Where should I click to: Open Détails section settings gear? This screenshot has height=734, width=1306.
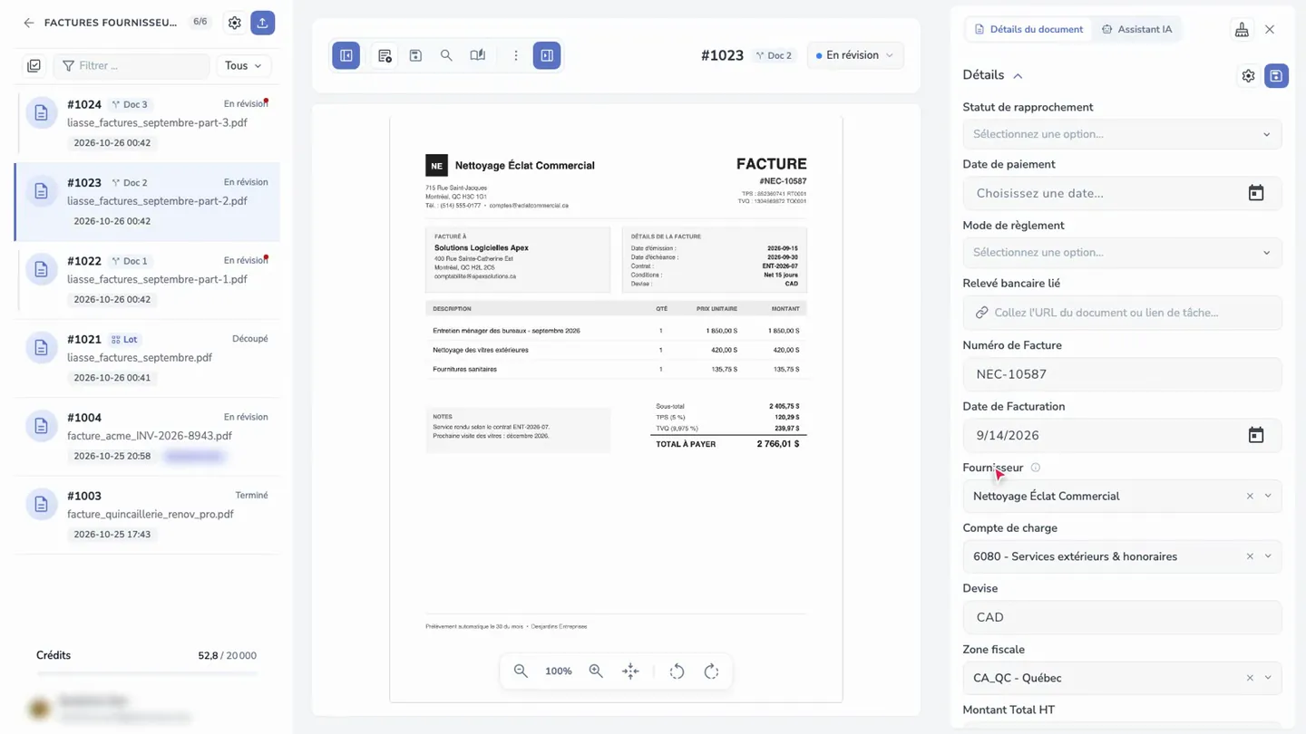click(x=1248, y=76)
